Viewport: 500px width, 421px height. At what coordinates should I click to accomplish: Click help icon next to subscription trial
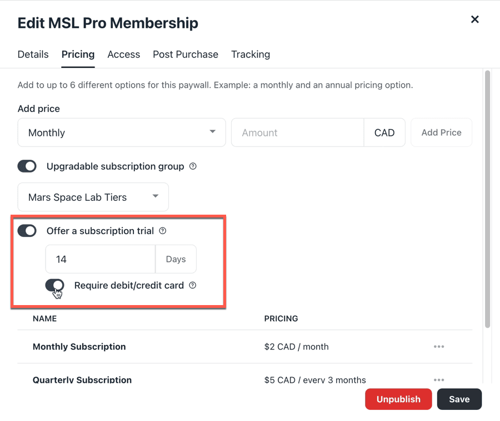[x=163, y=231]
